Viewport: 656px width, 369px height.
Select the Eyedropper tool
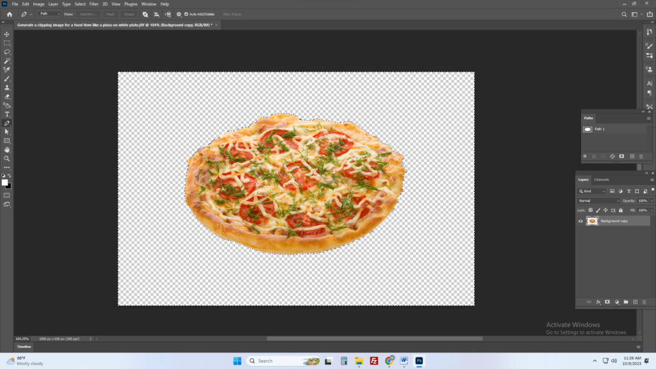click(6, 70)
